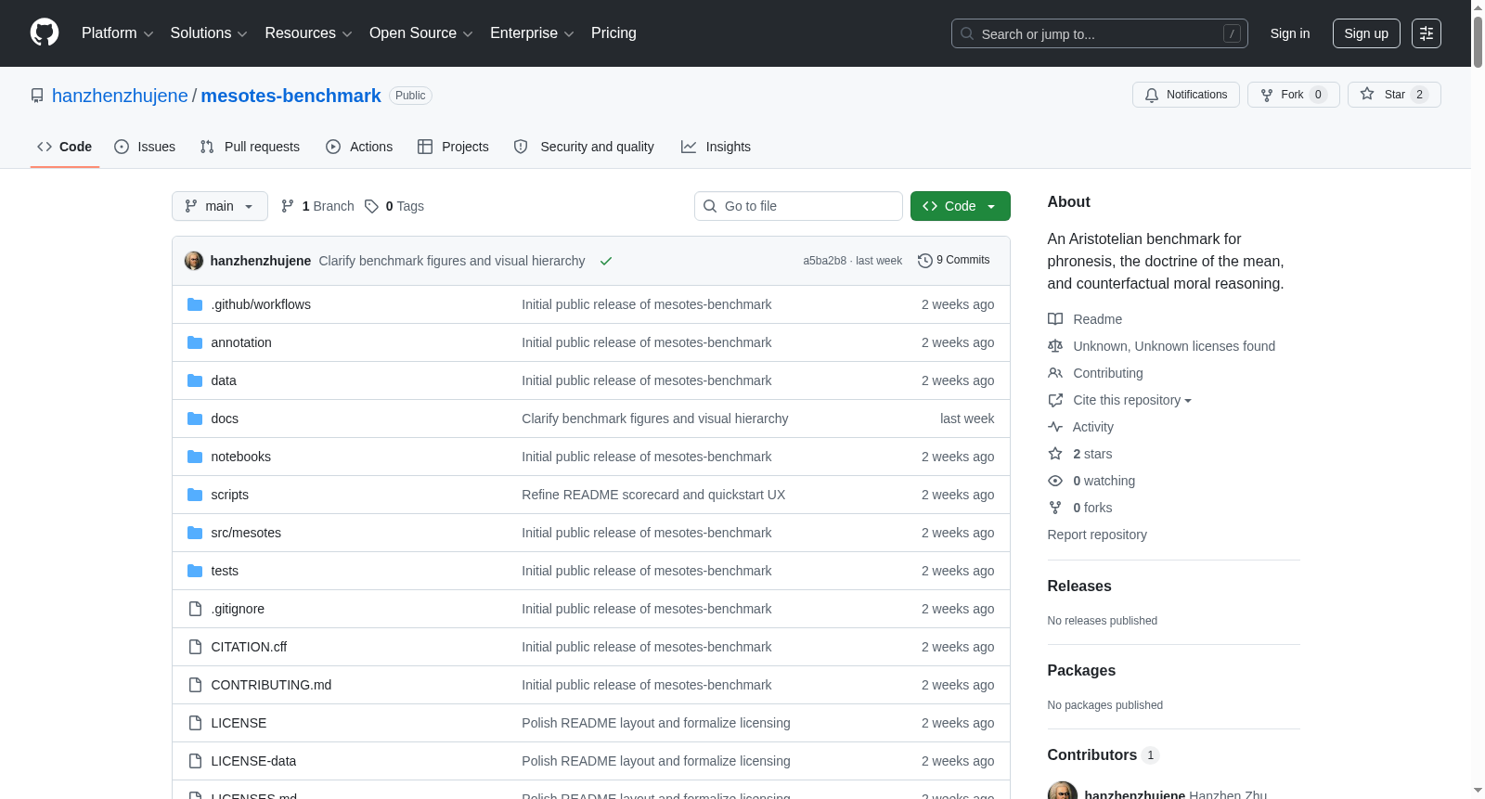Open hanzhenzhujene owner profile link
Viewport: 1485px width, 799px height.
[120, 96]
